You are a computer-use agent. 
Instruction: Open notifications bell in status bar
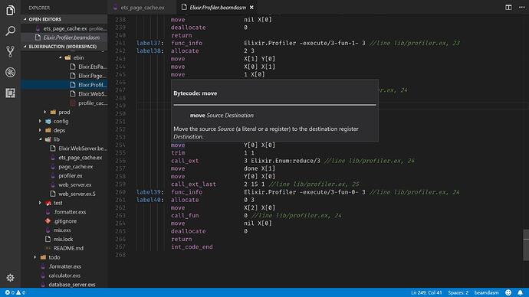[x=521, y=292]
